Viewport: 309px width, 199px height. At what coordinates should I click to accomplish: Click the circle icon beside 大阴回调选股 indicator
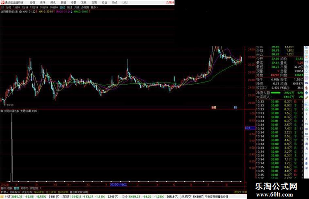[x=2, y=111]
